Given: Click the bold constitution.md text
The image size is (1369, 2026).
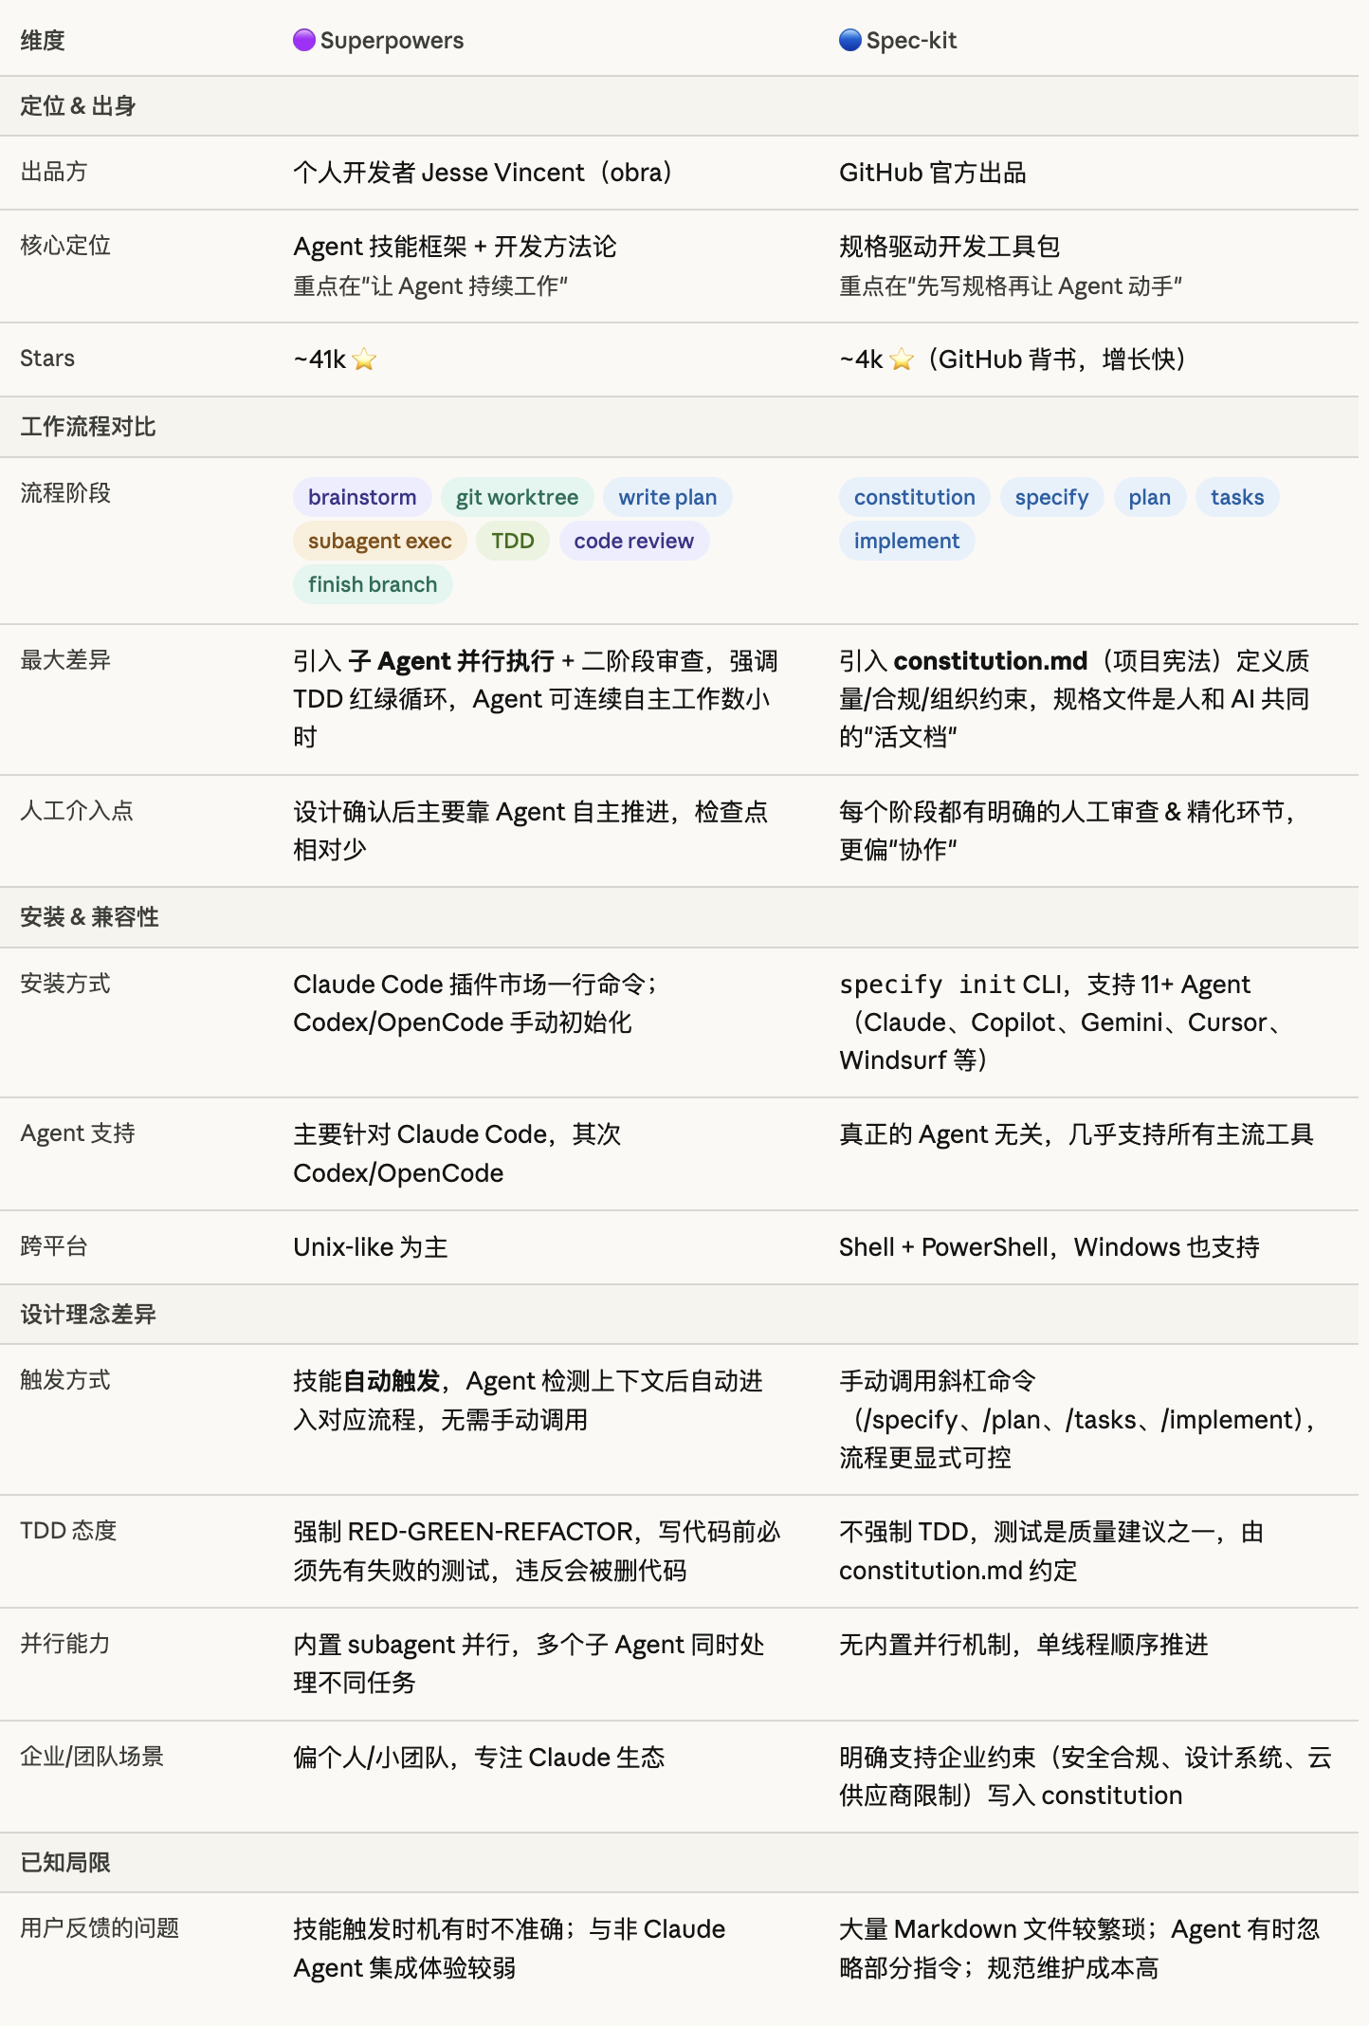Looking at the screenshot, I should 991,661.
